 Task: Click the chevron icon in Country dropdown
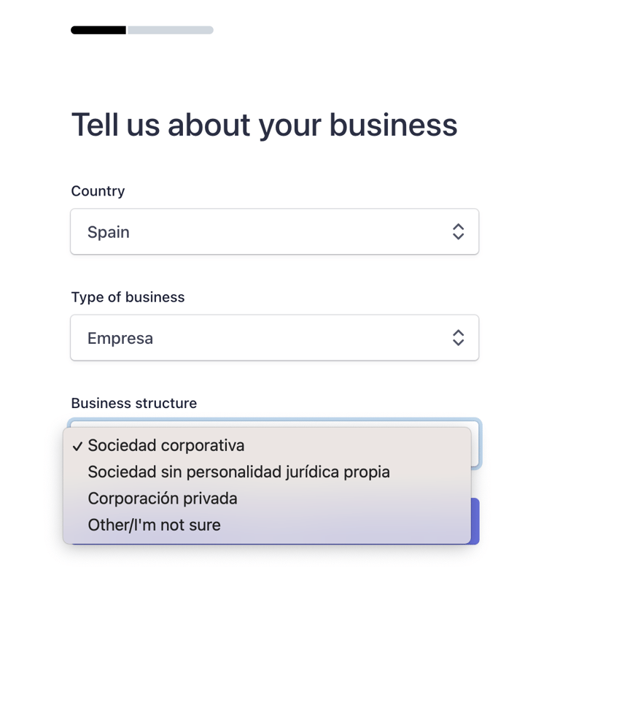coord(458,232)
